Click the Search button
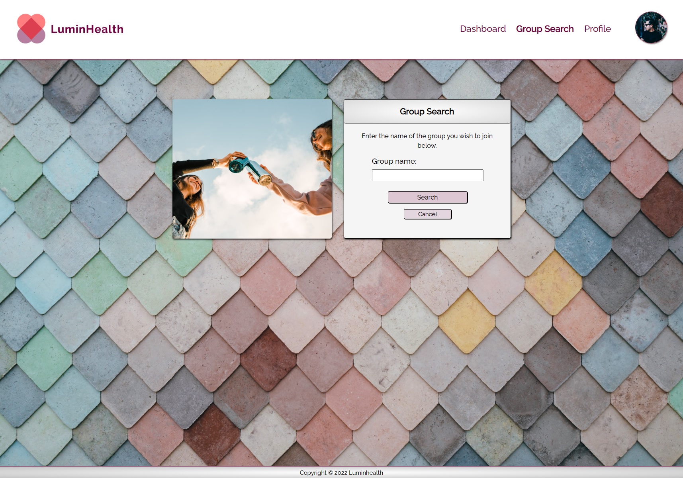 pyautogui.click(x=428, y=197)
